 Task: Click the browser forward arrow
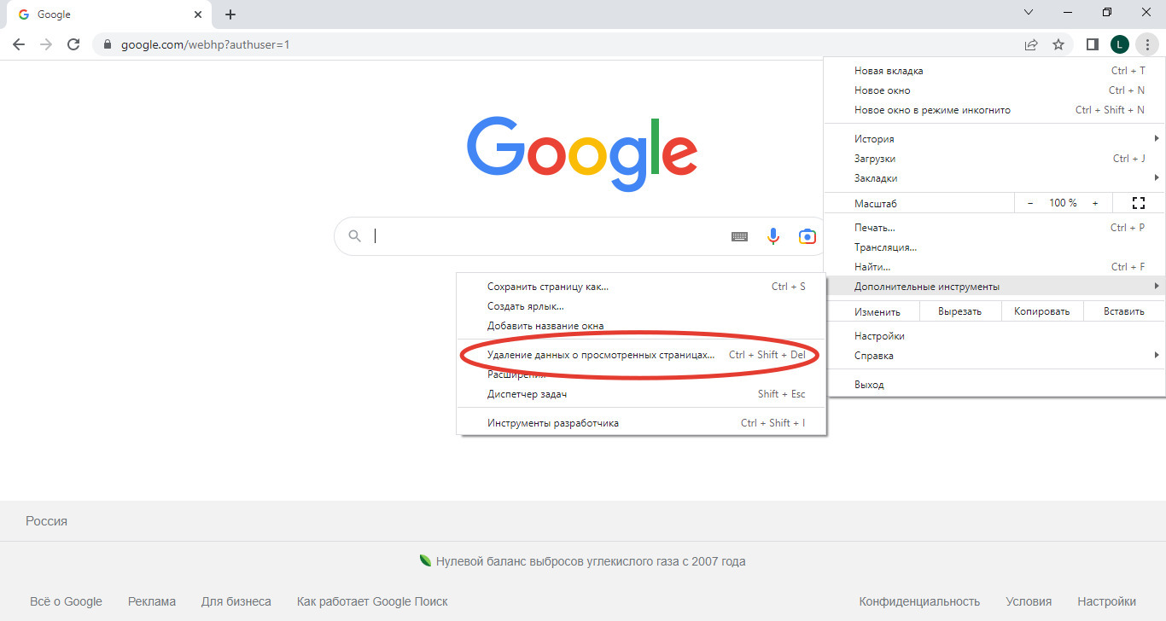pos(46,44)
